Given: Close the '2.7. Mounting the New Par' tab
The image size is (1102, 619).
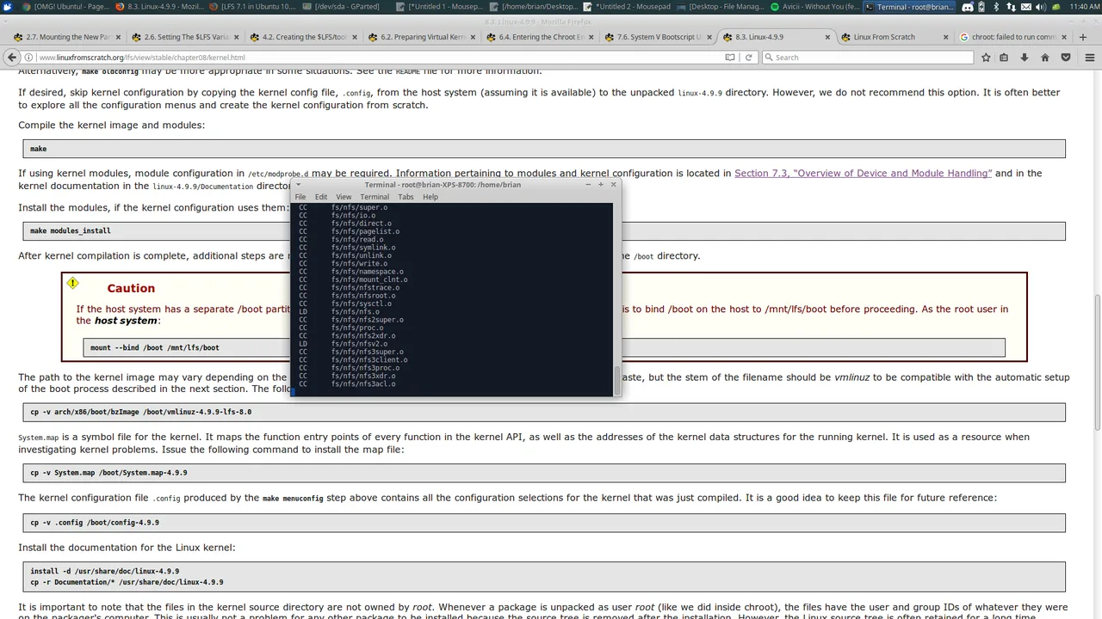Looking at the screenshot, I should pos(118,37).
